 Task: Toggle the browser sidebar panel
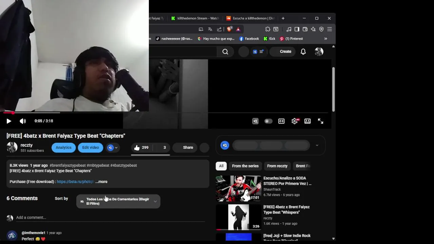point(297,29)
